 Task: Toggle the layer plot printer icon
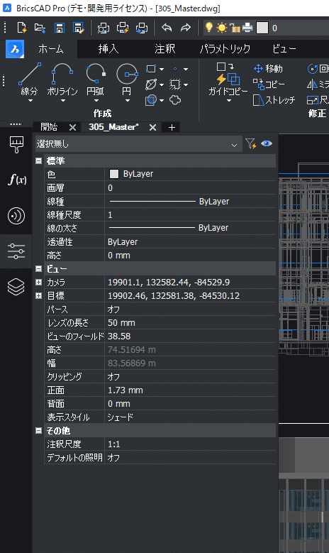pyautogui.click(x=247, y=28)
